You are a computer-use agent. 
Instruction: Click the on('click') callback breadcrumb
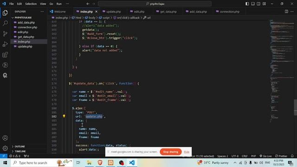pos(126,18)
